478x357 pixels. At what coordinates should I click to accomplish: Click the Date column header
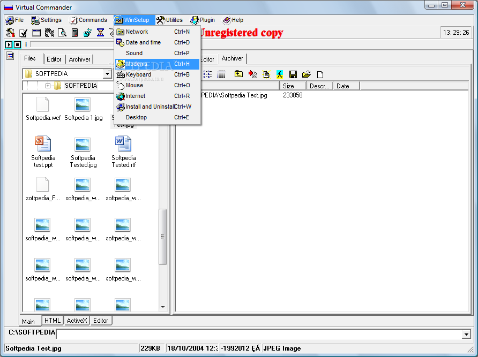coord(346,86)
